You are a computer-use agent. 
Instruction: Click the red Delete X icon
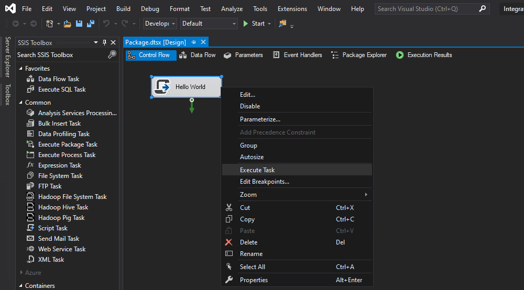(228, 242)
